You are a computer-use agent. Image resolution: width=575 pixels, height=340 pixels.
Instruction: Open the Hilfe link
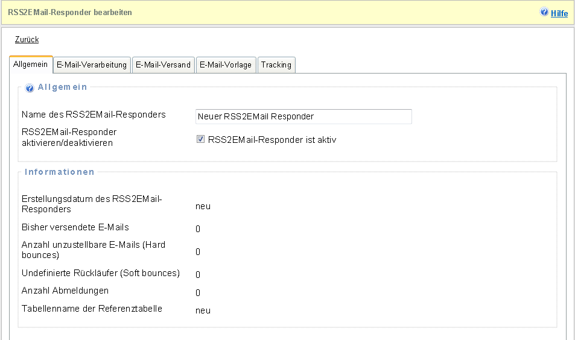tap(559, 13)
